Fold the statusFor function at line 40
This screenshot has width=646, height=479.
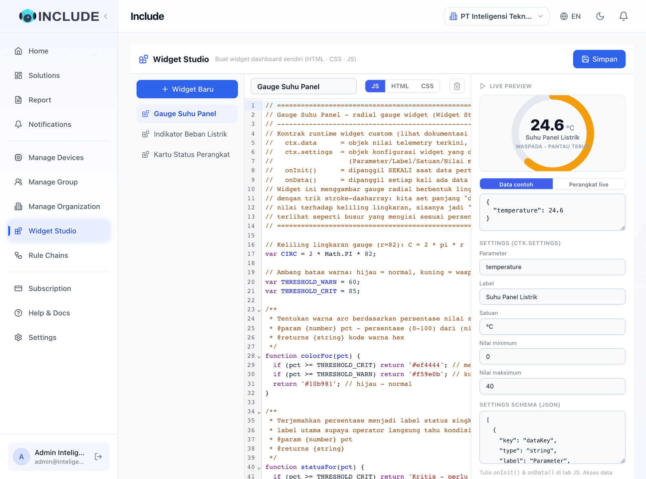259,468
